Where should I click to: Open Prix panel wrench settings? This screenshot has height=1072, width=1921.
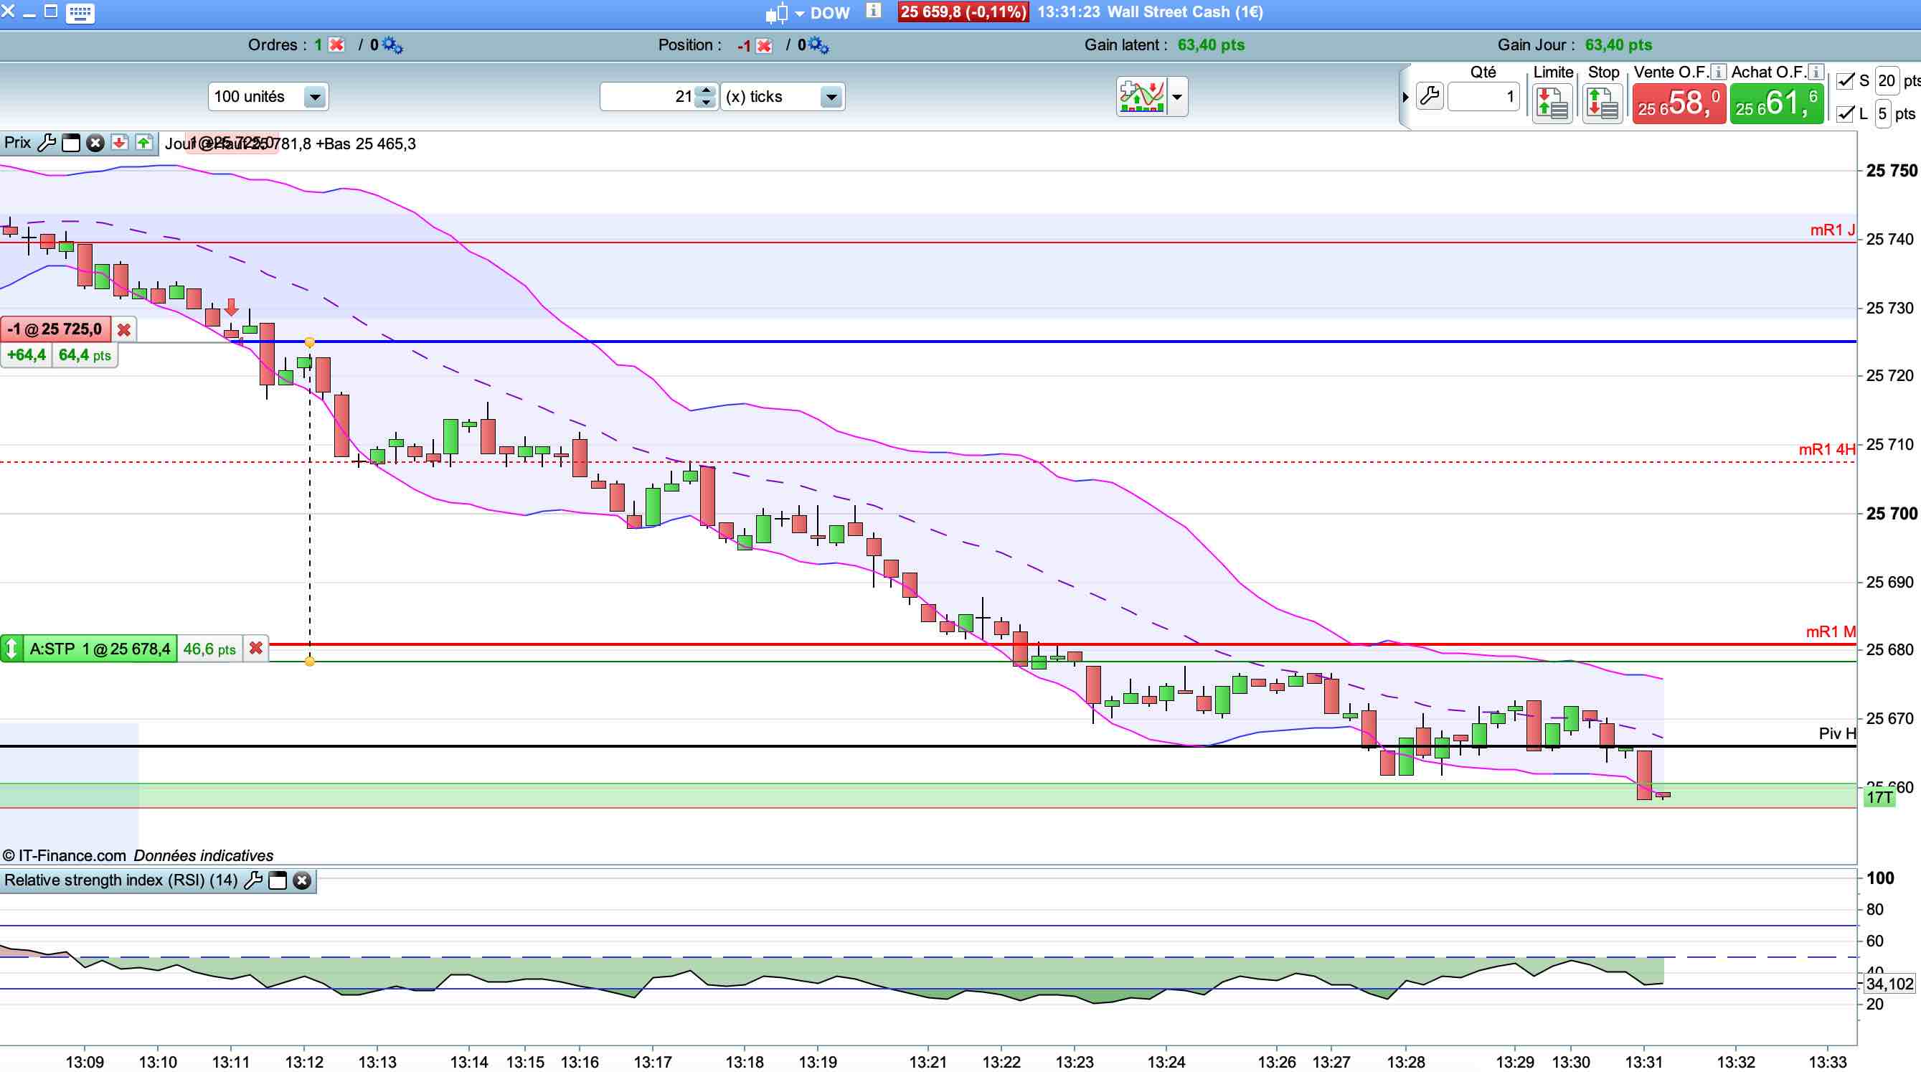tap(46, 143)
